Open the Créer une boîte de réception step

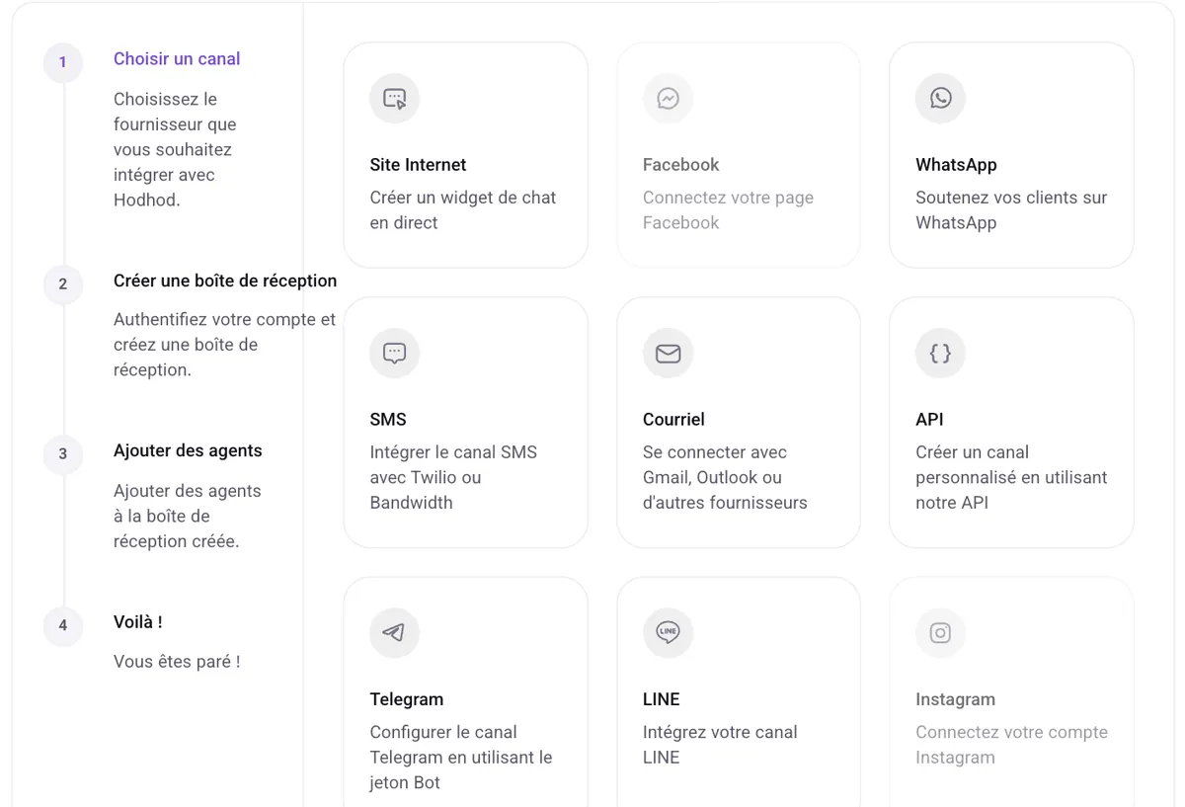[225, 281]
